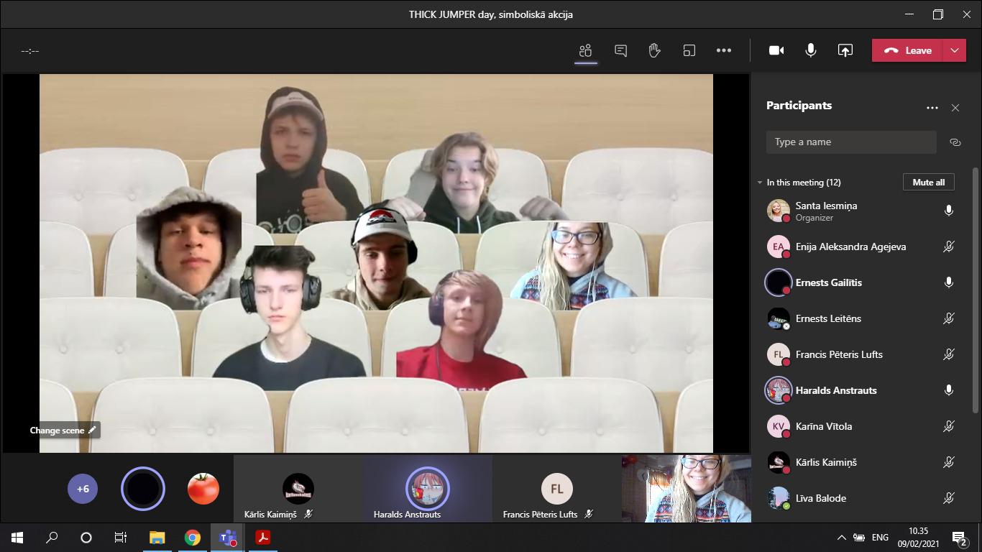Collapse the In this meeting list
The height and width of the screenshot is (552, 982).
point(760,183)
